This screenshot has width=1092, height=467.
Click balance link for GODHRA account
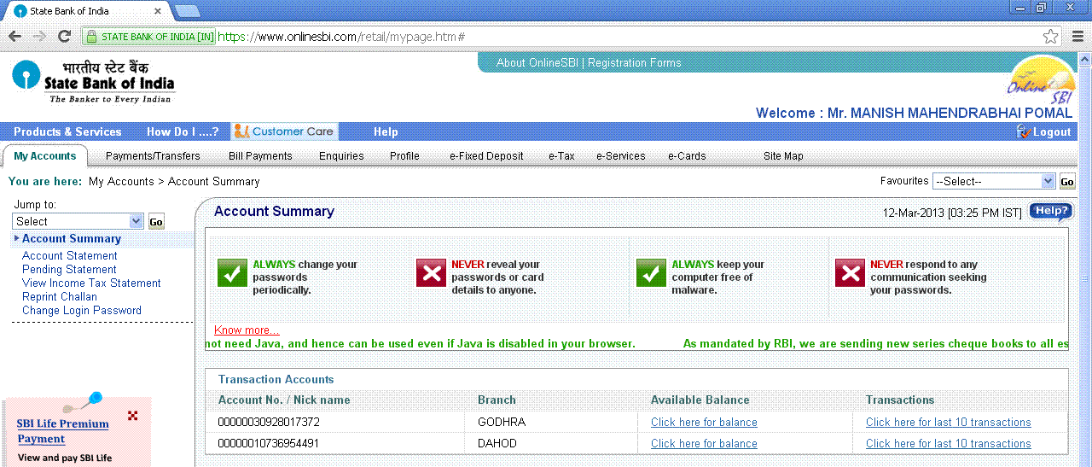coord(704,423)
